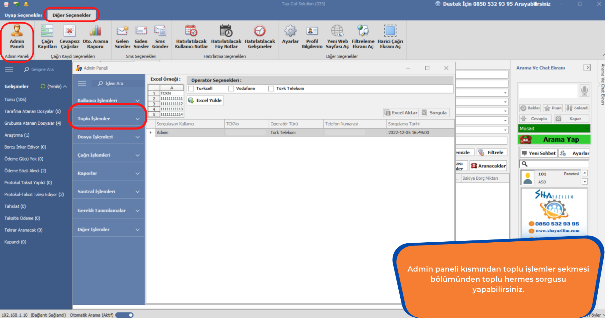Expand Diğer İşlemler section
The image size is (605, 318).
(109, 229)
